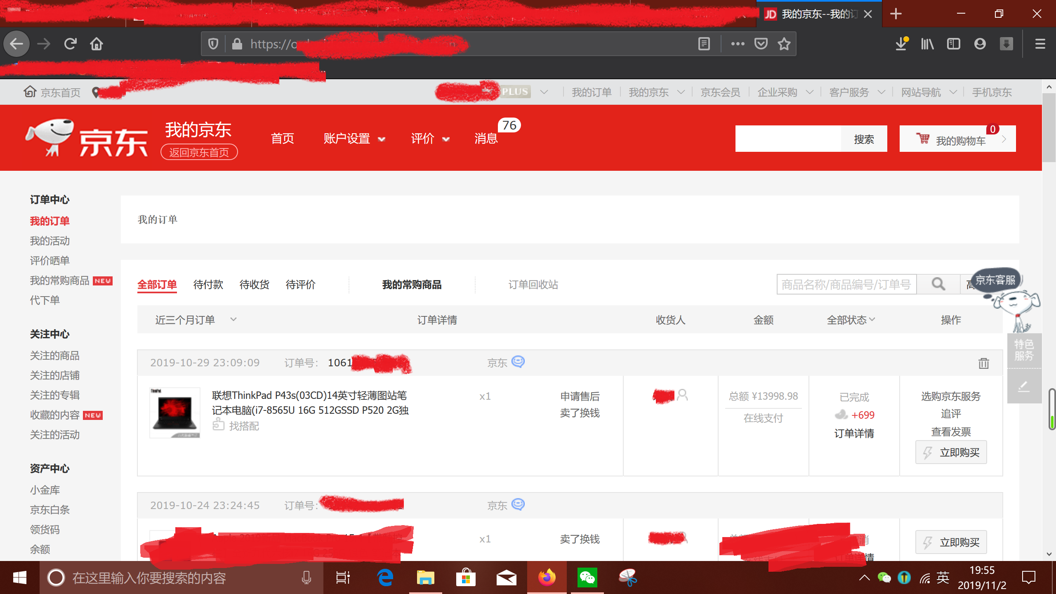The height and width of the screenshot is (594, 1056).
Task: Contact JD seller chat icon for first order
Action: point(518,362)
